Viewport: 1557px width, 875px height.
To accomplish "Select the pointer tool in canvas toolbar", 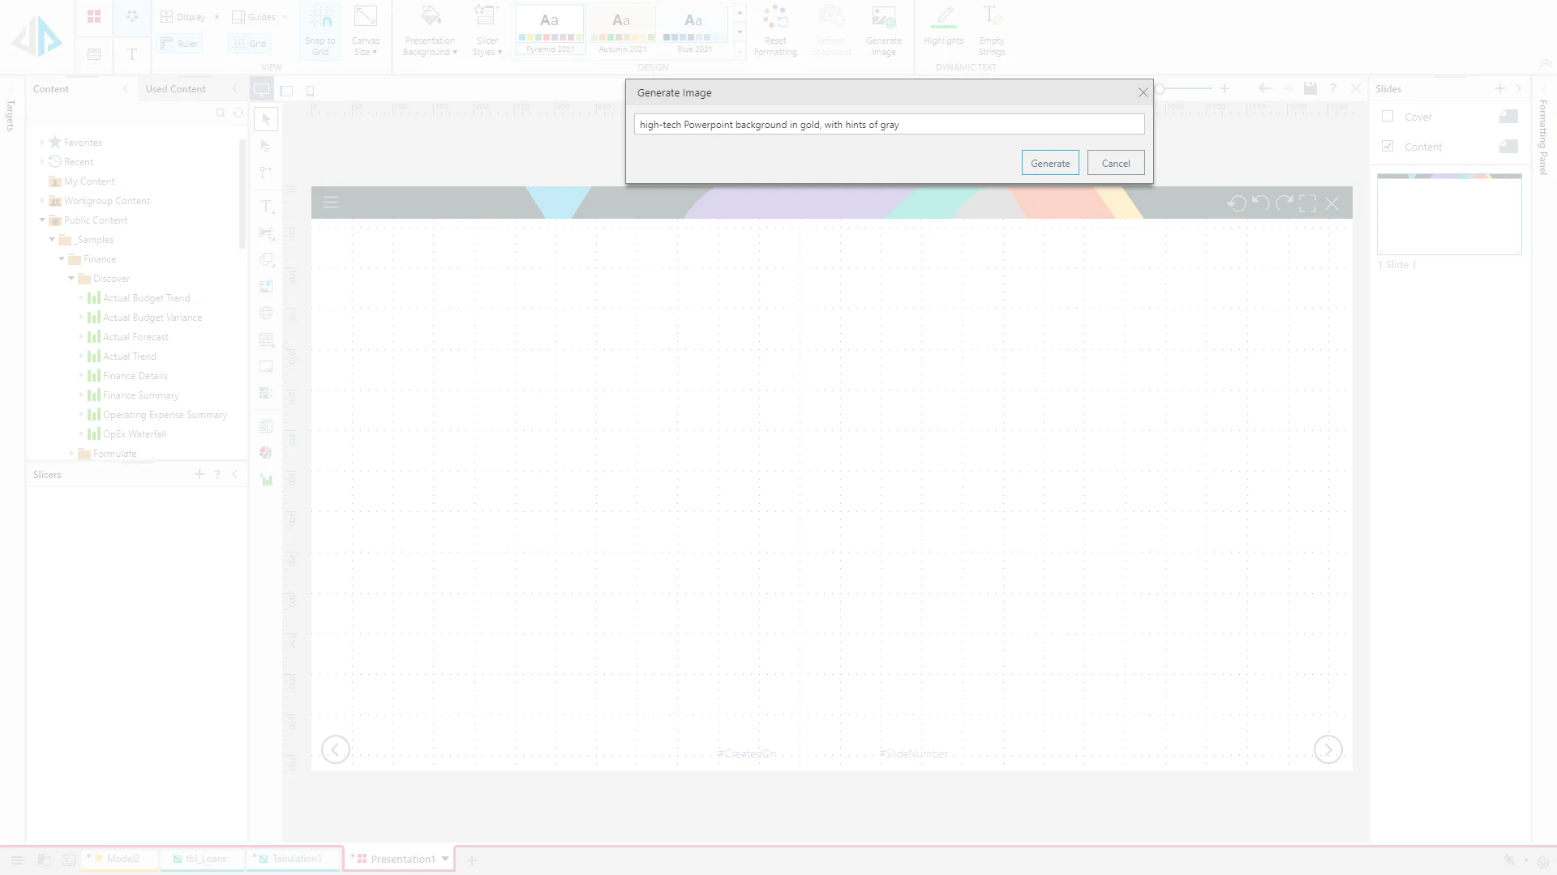I will click(266, 119).
